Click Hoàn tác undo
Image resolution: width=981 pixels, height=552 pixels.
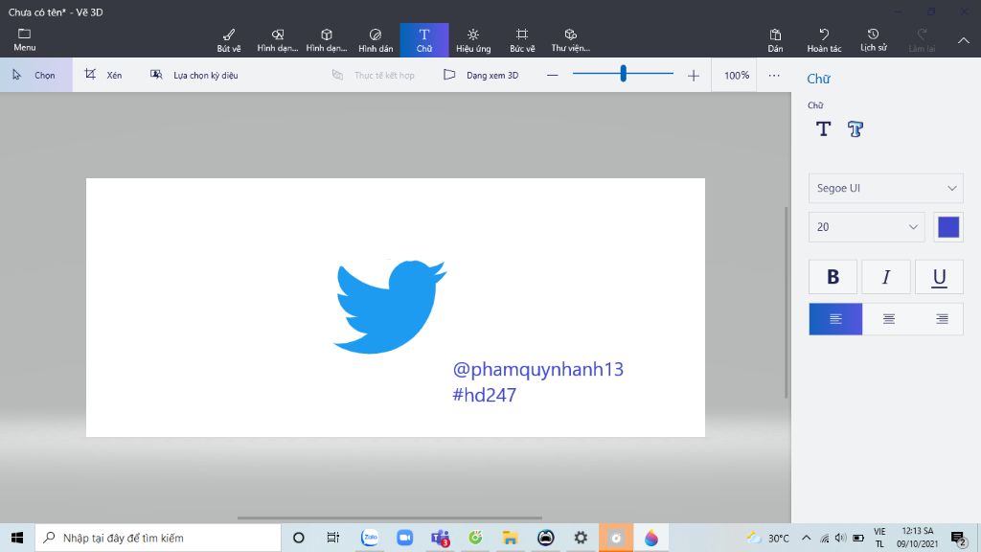pyautogui.click(x=824, y=40)
